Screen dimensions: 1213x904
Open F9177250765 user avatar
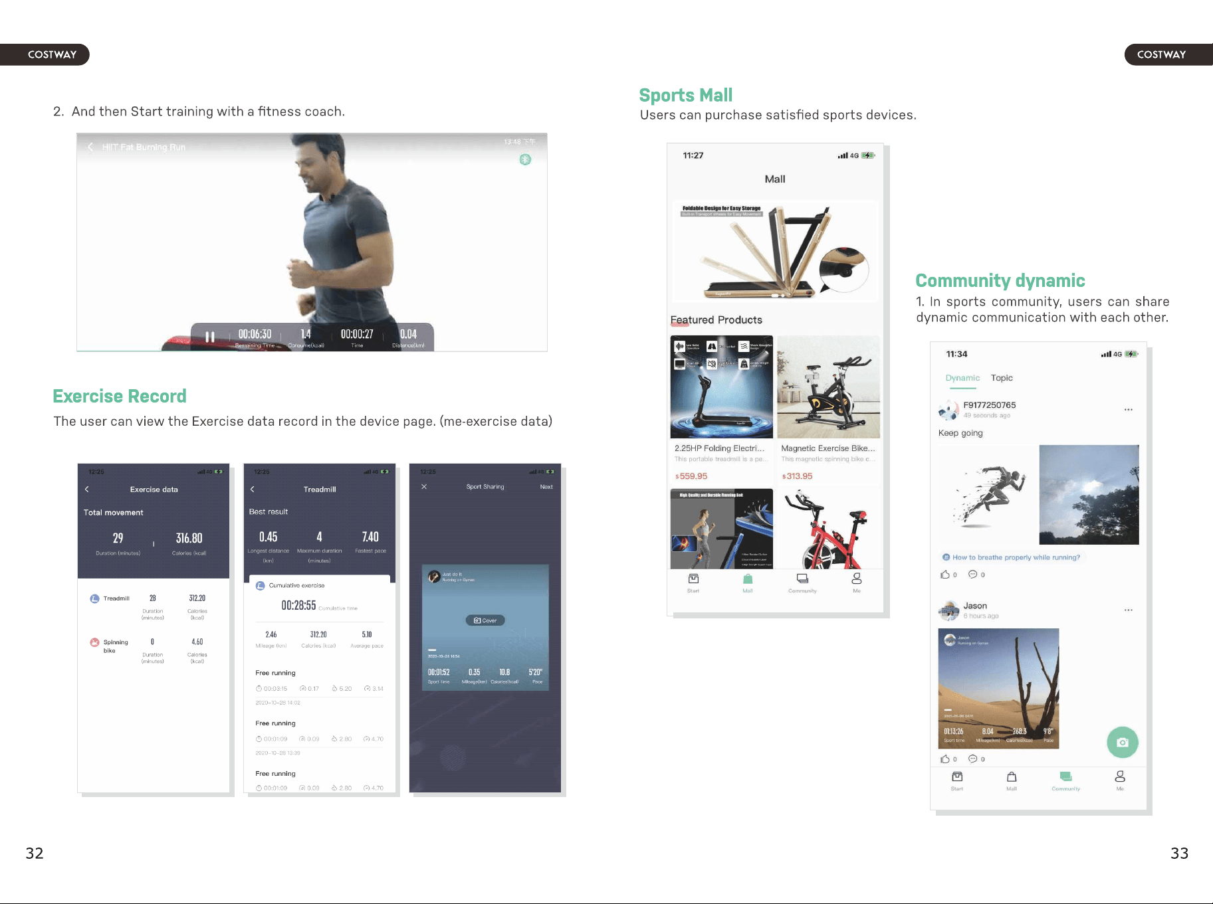[x=948, y=410]
